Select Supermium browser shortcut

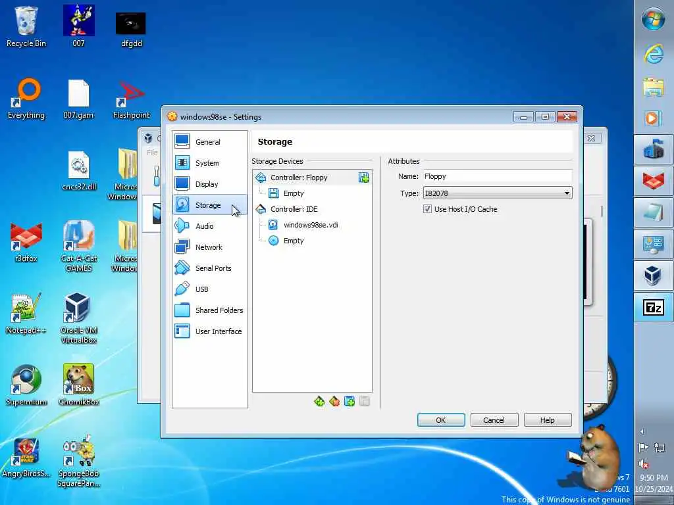(x=26, y=385)
